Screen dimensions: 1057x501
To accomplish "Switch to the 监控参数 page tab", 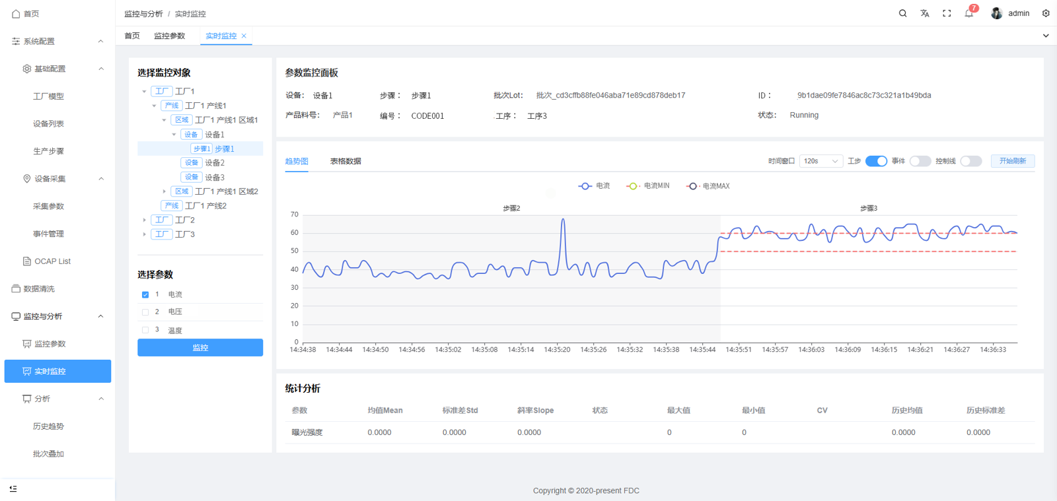I will point(170,36).
